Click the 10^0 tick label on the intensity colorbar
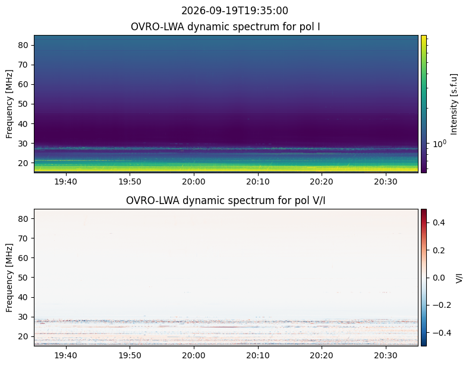Viewport: 469px width, 366px height. [x=439, y=144]
